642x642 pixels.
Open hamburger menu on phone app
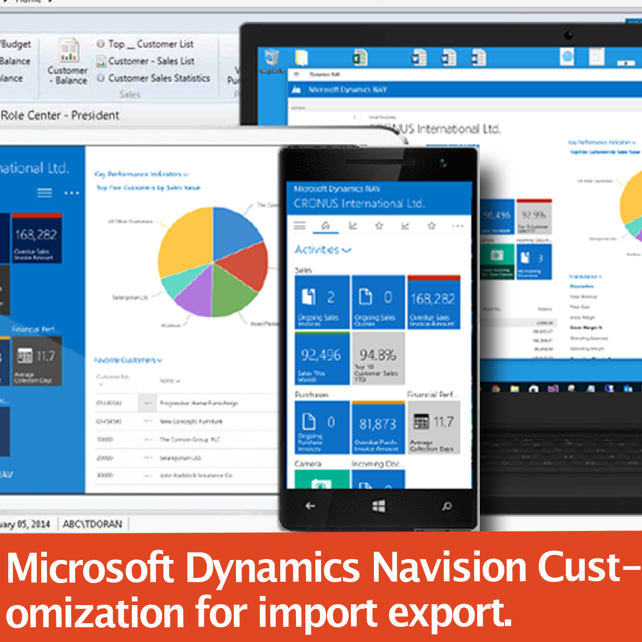tap(299, 226)
